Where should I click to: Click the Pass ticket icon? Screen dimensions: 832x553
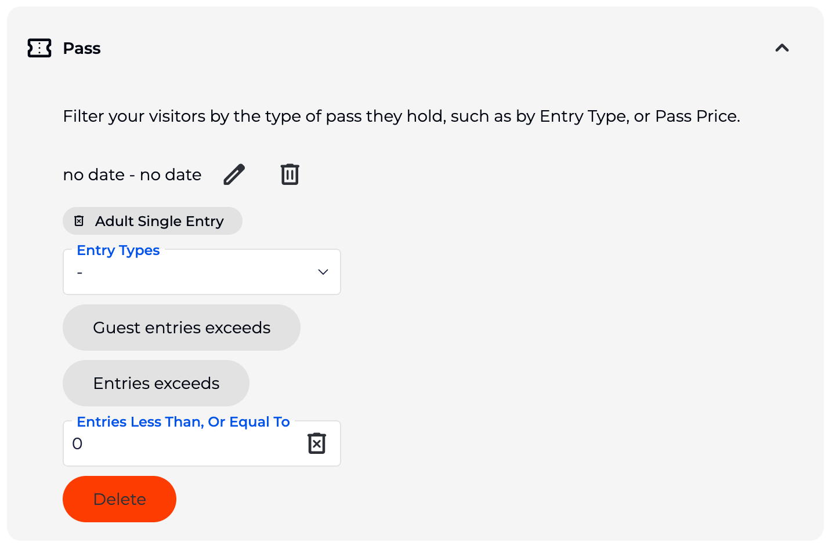pos(39,48)
